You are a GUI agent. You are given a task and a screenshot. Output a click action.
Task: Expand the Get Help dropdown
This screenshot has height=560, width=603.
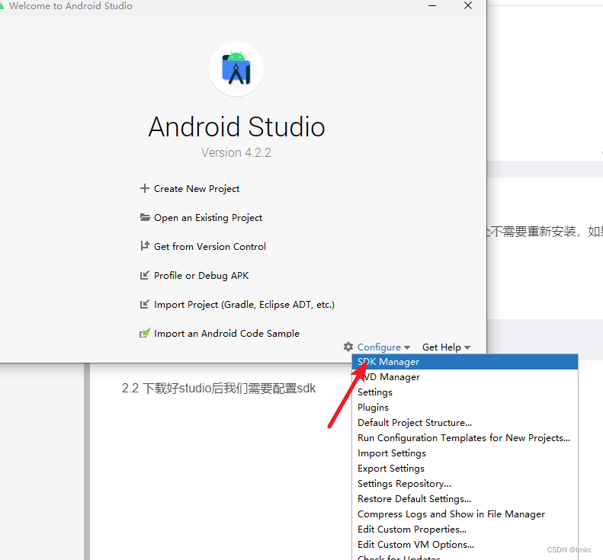(446, 347)
